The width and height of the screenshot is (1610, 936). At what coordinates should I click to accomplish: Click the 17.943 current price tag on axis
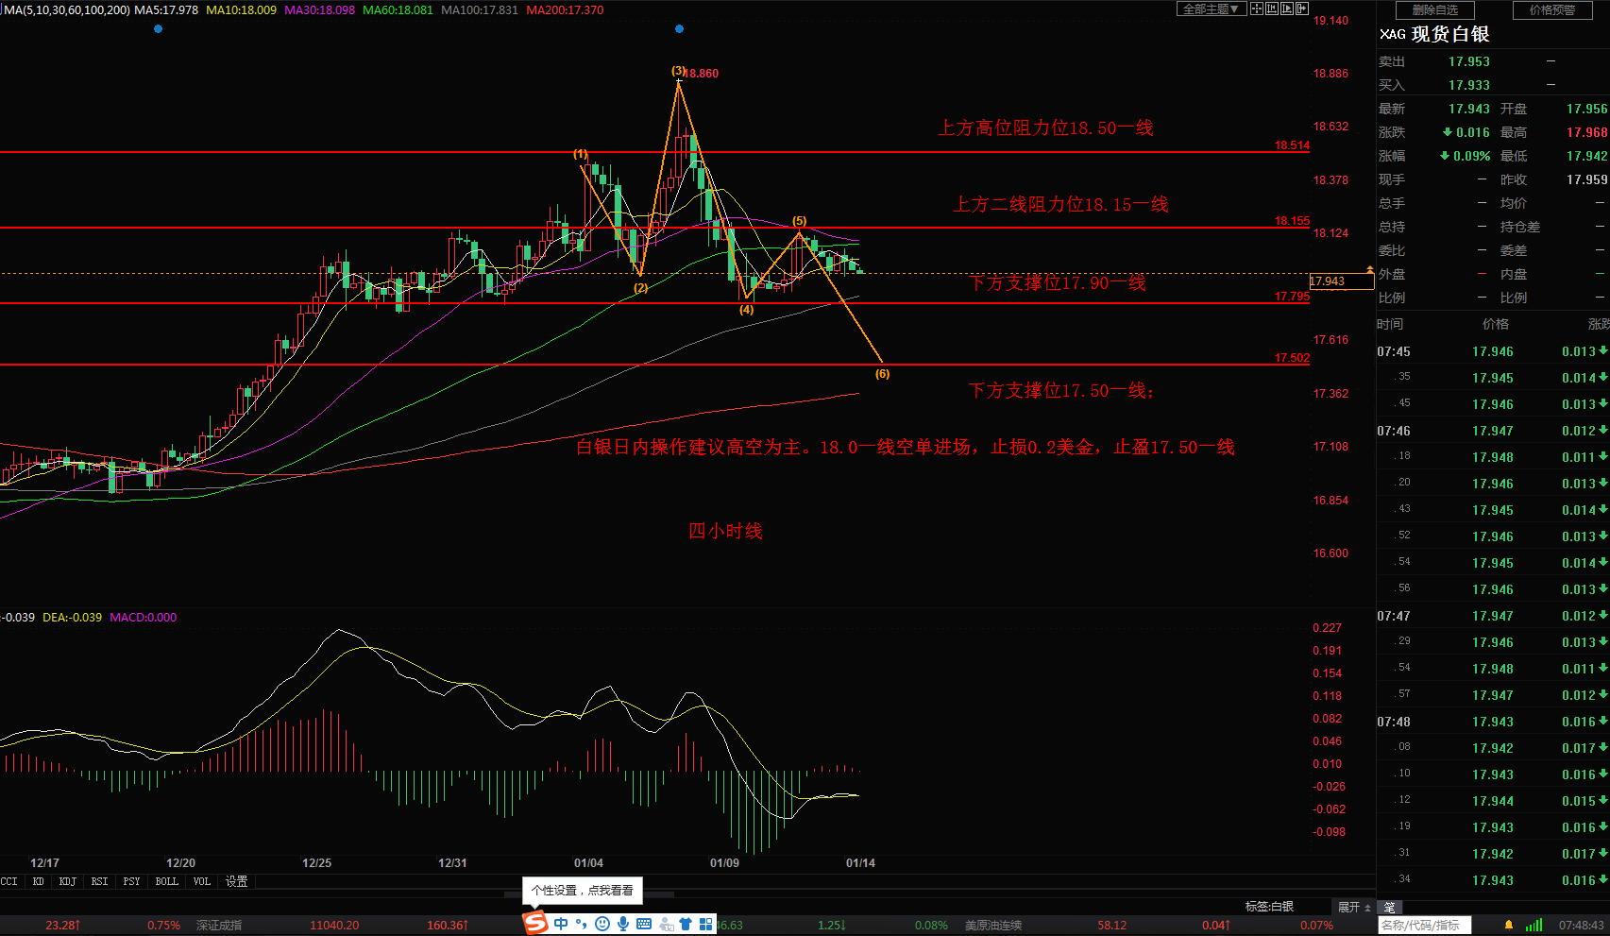(1340, 281)
